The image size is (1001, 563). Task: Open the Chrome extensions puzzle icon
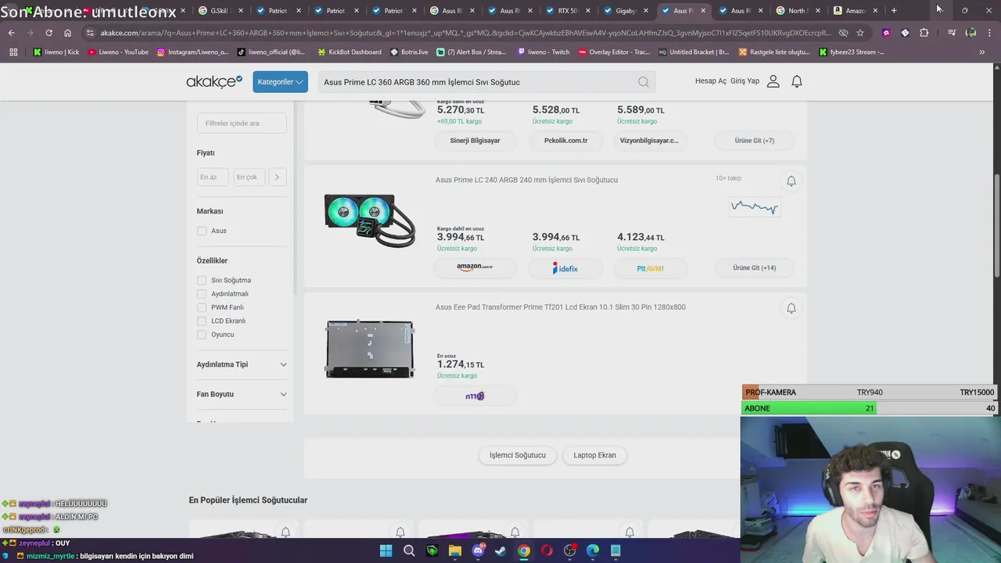point(924,33)
